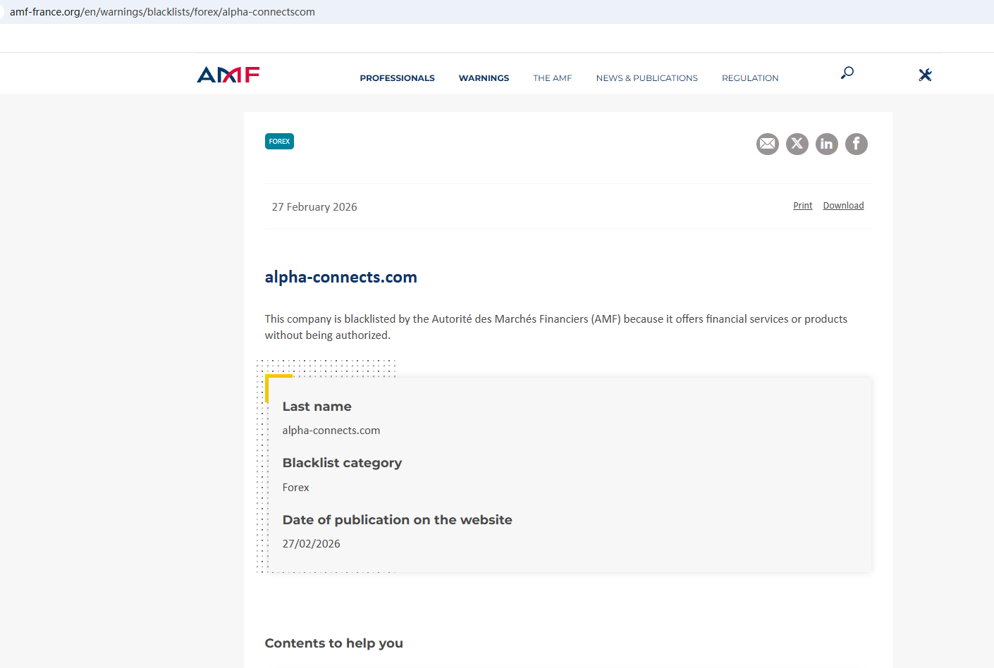The width and height of the screenshot is (994, 668).
Task: Open the search magnifier icon
Action: 847,73
